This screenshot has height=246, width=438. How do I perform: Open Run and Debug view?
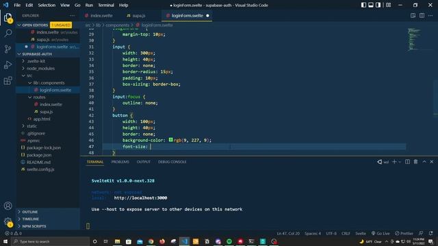pos(8,65)
